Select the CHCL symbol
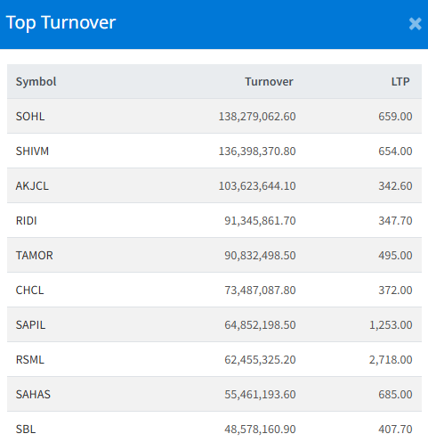 point(29,291)
